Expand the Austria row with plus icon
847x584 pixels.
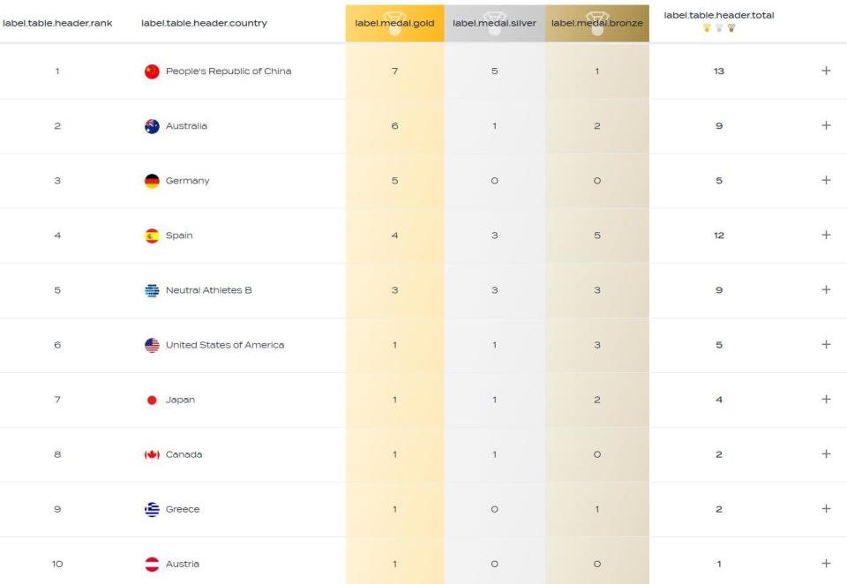point(826,564)
